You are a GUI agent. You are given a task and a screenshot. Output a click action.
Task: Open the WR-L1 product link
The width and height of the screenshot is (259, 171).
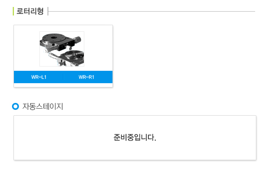[x=39, y=77]
